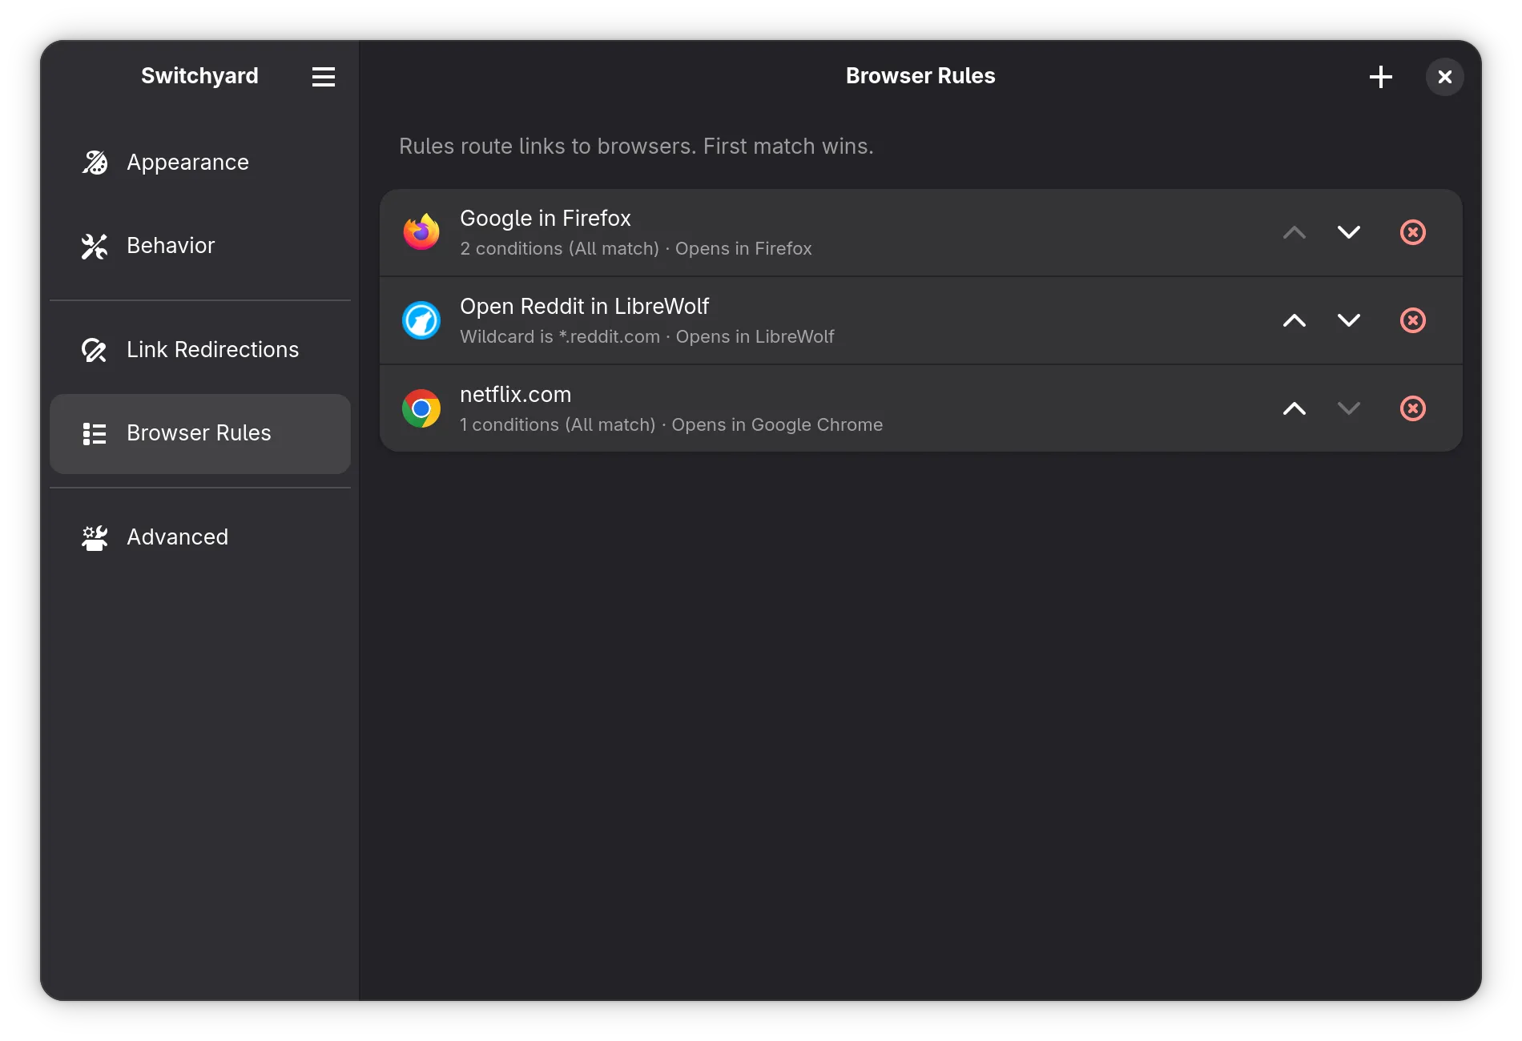Open the netflix.com rule title
1522x1041 pixels.
516,394
